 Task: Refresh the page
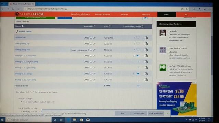pos(13,9)
